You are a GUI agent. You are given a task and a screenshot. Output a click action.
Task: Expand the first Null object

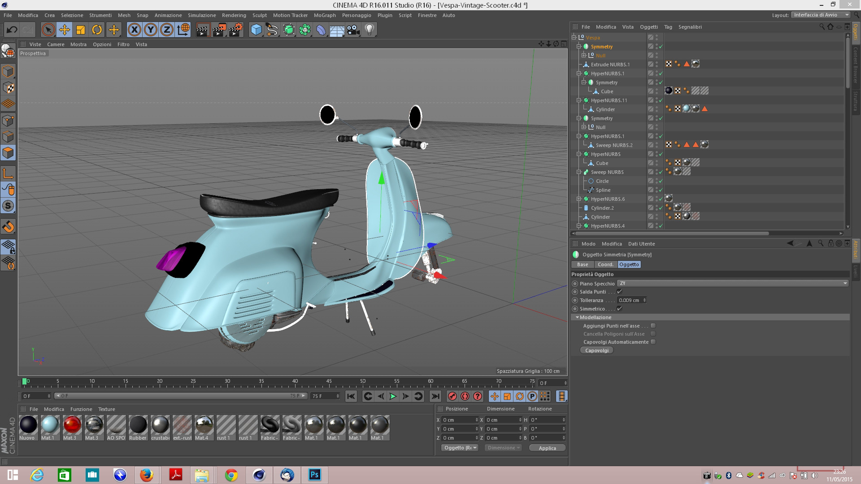click(x=584, y=56)
